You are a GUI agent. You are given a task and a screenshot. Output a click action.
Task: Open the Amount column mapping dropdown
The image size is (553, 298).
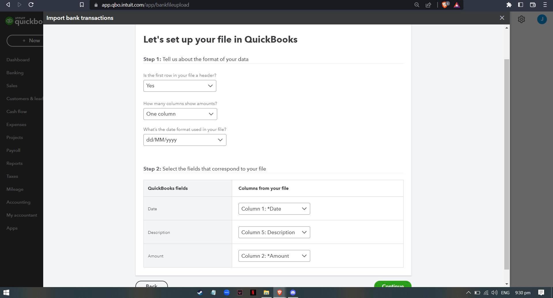click(x=274, y=256)
